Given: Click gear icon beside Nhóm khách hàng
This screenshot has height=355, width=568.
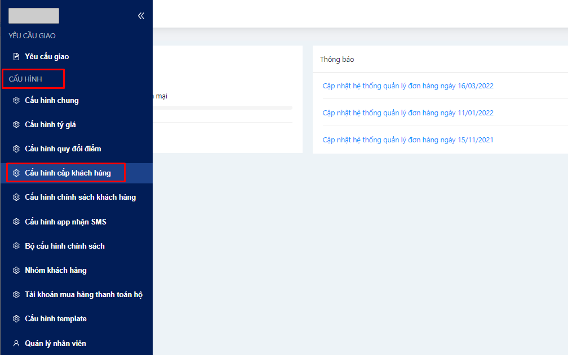Looking at the screenshot, I should click(x=16, y=271).
